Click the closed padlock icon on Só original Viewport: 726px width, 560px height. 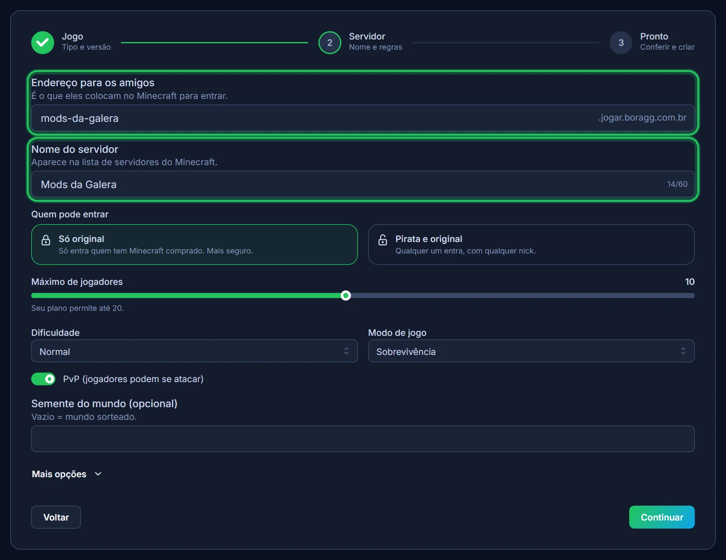[x=46, y=240]
